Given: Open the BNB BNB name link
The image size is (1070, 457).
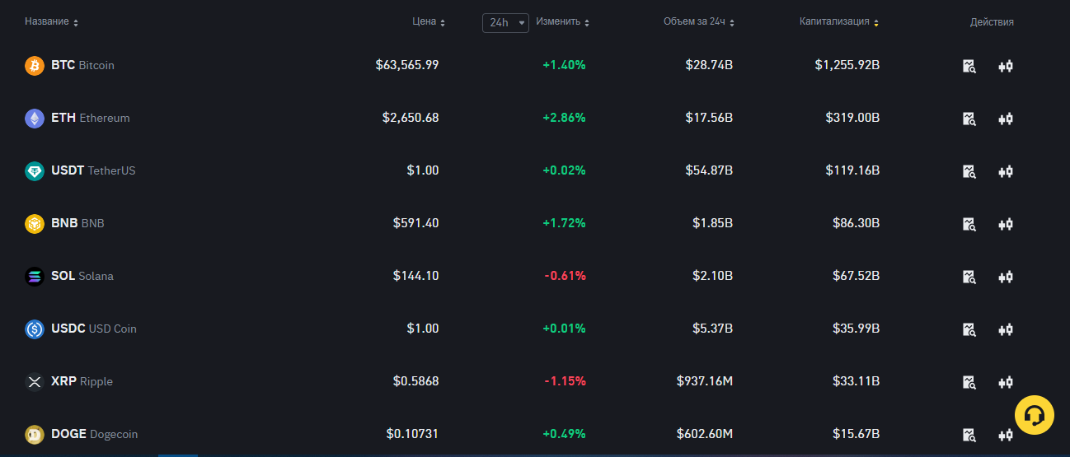Looking at the screenshot, I should (77, 223).
